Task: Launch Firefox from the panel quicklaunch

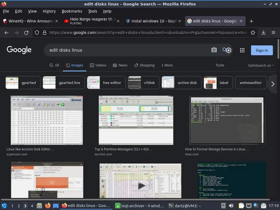Action: tap(48, 206)
